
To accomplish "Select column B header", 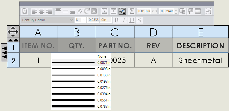I will 77,32.
